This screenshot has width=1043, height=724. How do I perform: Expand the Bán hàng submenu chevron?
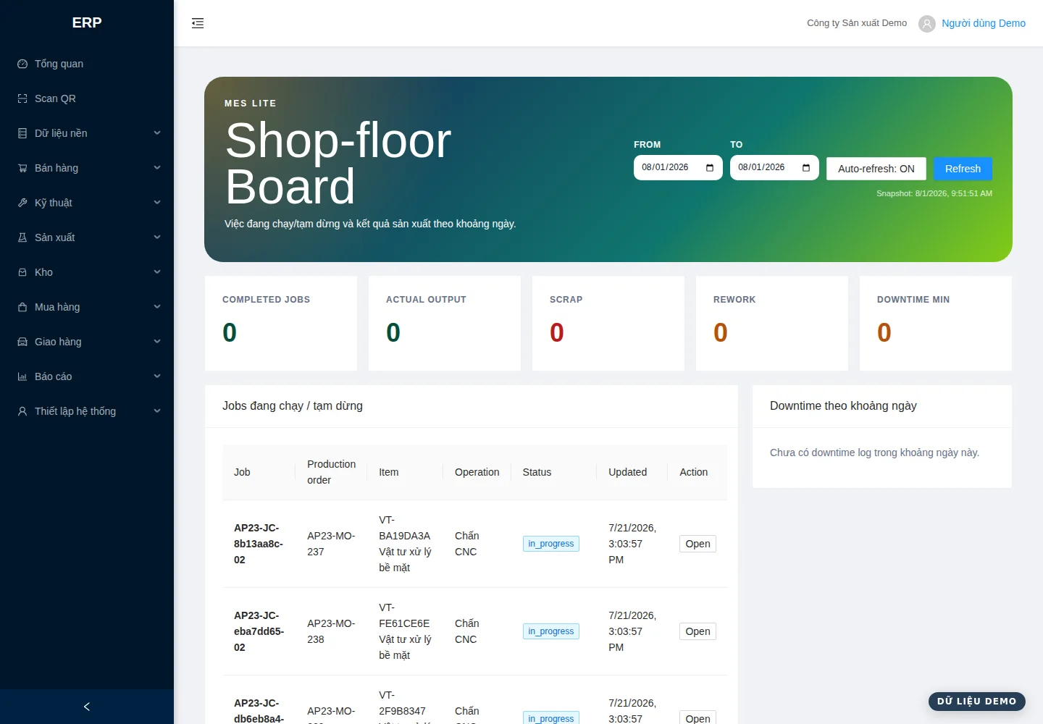point(157,168)
